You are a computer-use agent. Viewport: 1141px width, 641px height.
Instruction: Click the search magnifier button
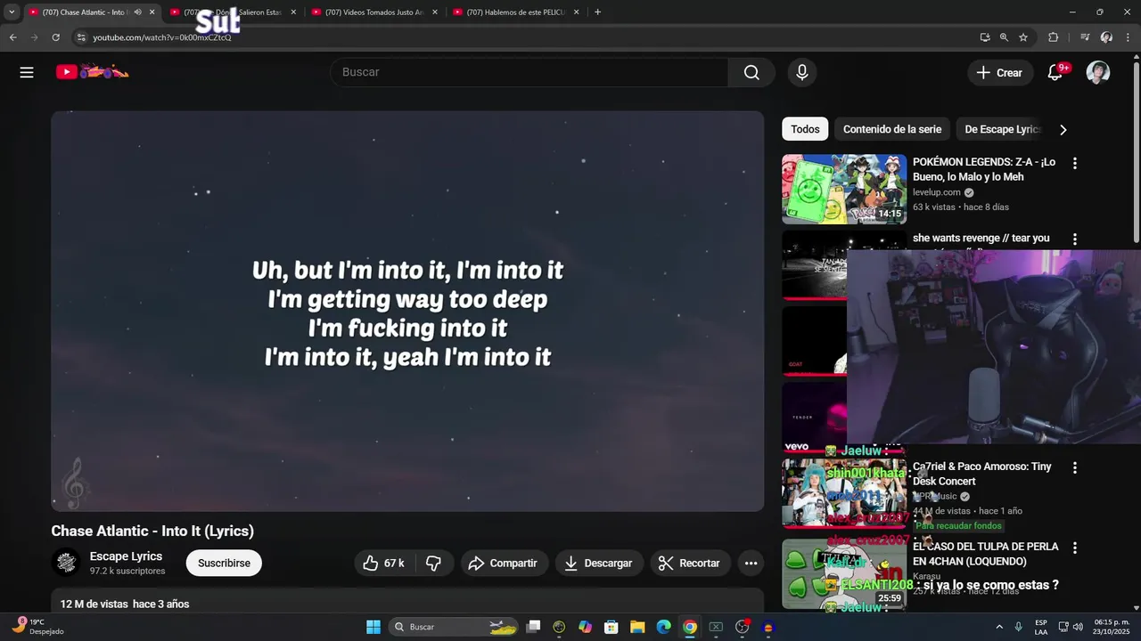click(x=751, y=72)
